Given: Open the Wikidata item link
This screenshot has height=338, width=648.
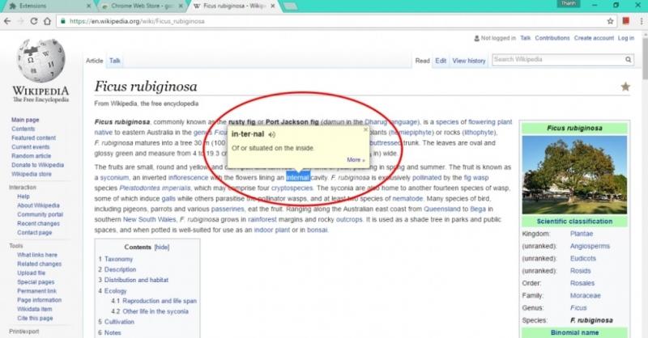Looking at the screenshot, I should [x=35, y=309].
